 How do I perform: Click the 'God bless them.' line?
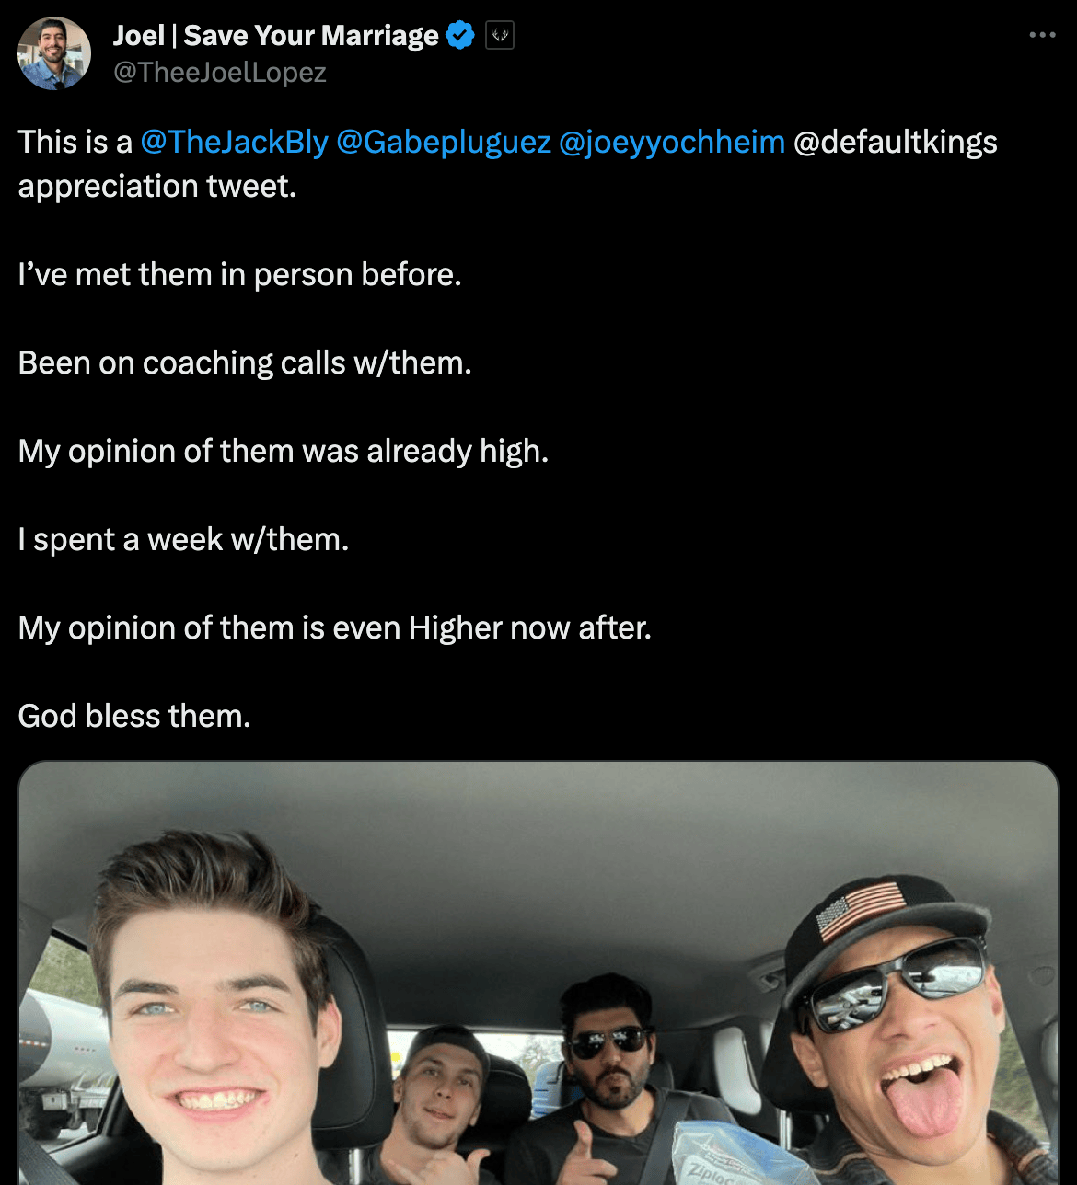[134, 716]
